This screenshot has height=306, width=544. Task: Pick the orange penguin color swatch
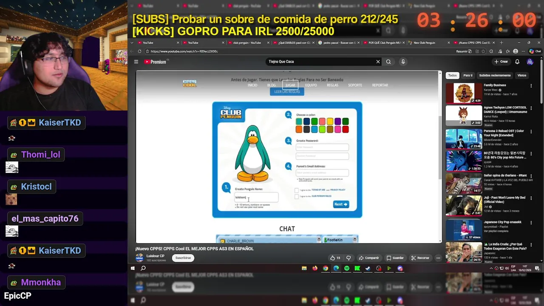(299, 130)
